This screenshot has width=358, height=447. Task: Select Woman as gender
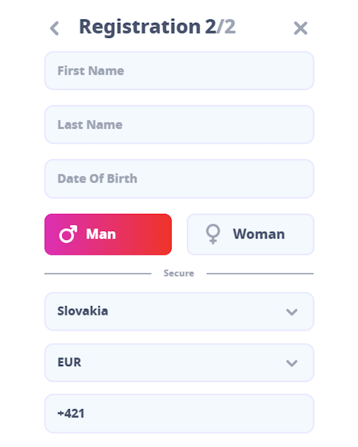tap(250, 235)
